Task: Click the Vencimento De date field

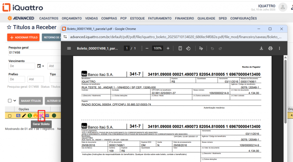Action: pyautogui.click(x=22, y=66)
